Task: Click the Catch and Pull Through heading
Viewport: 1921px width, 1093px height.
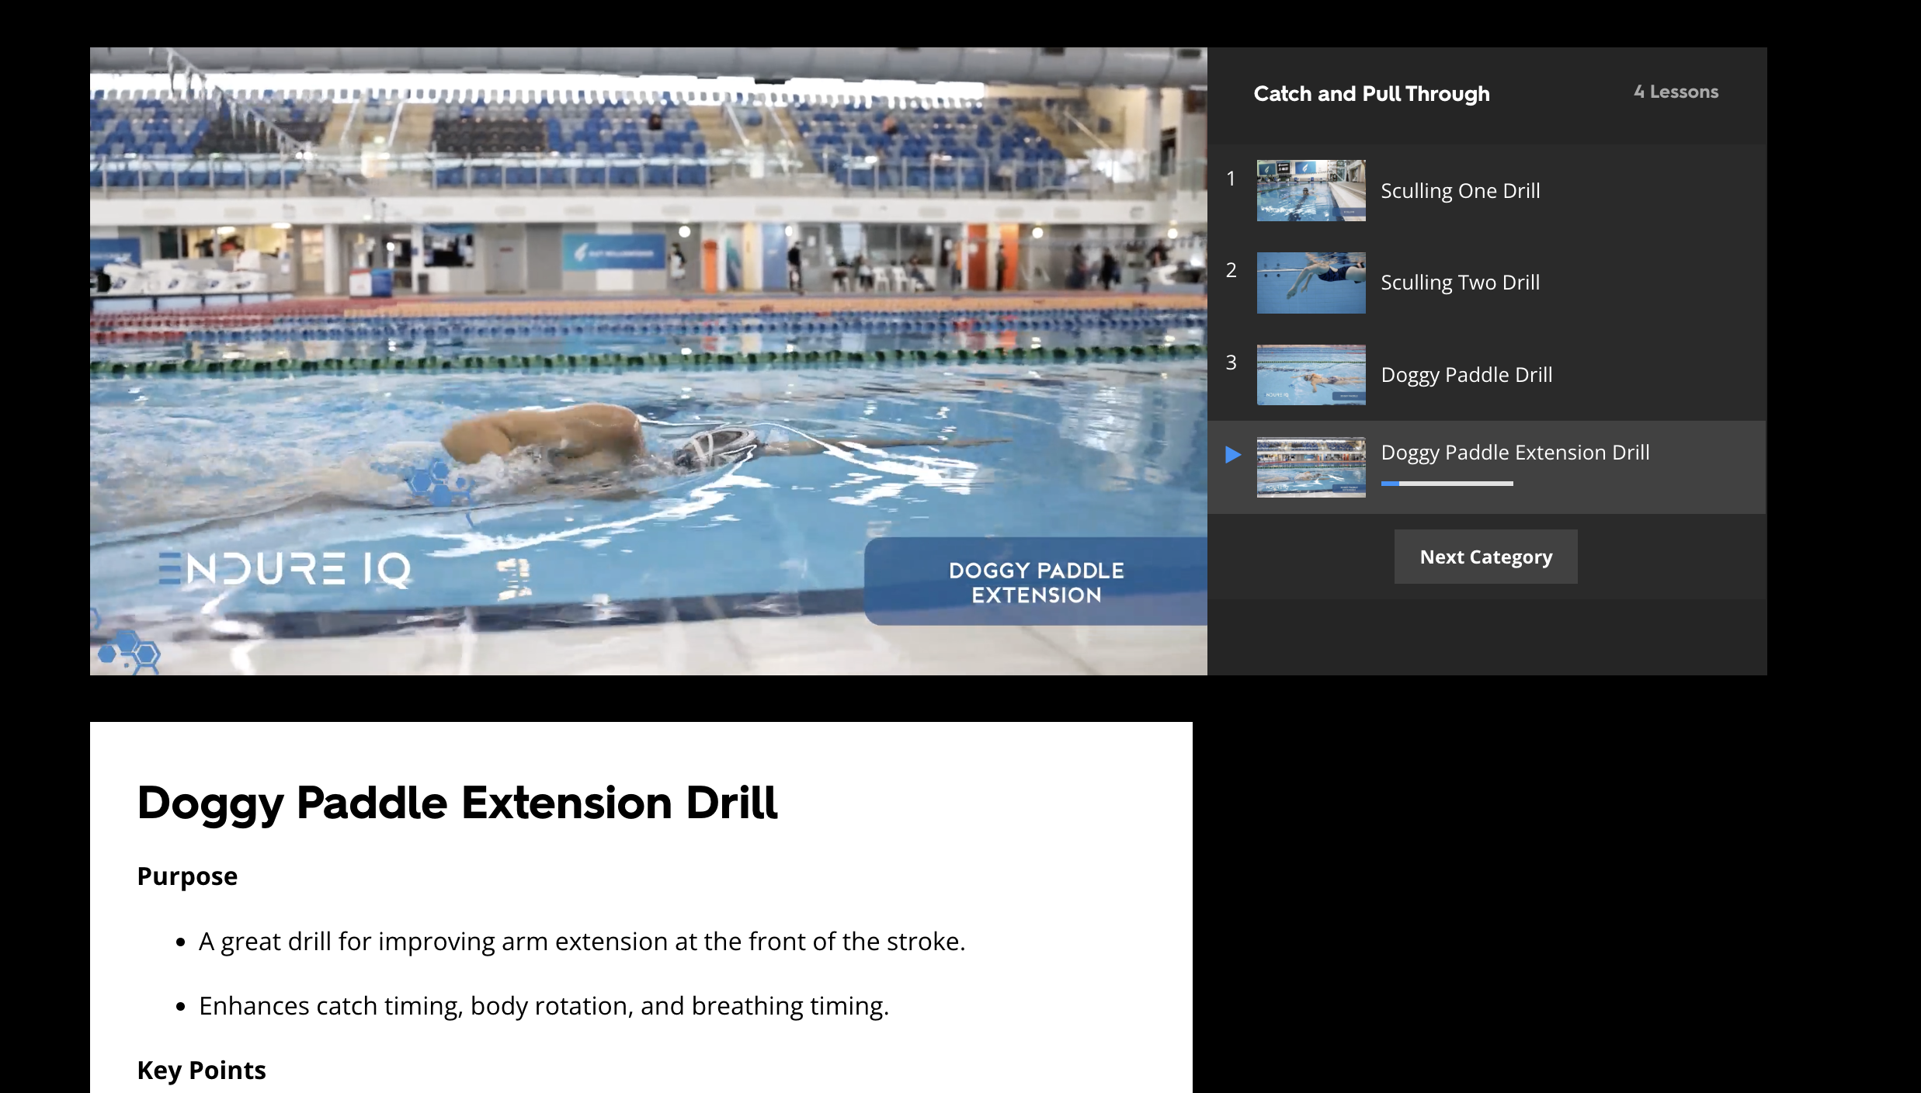Action: [1371, 94]
